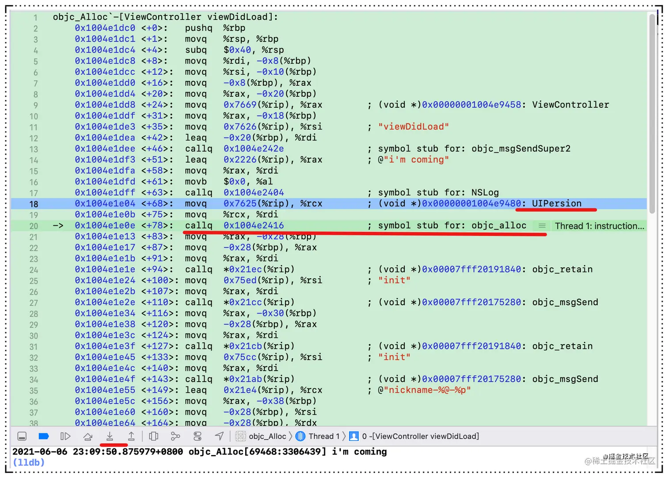
Task: Click the @"nickname-%@-%p" string literal
Action: point(425,390)
